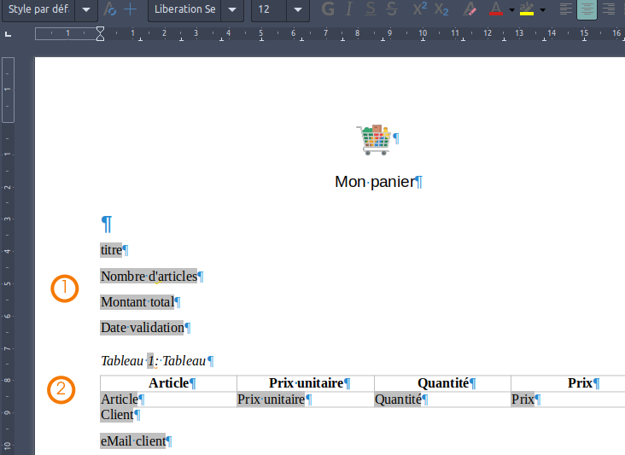Click bold 'Article' table header
The width and height of the screenshot is (625, 455).
point(168,383)
